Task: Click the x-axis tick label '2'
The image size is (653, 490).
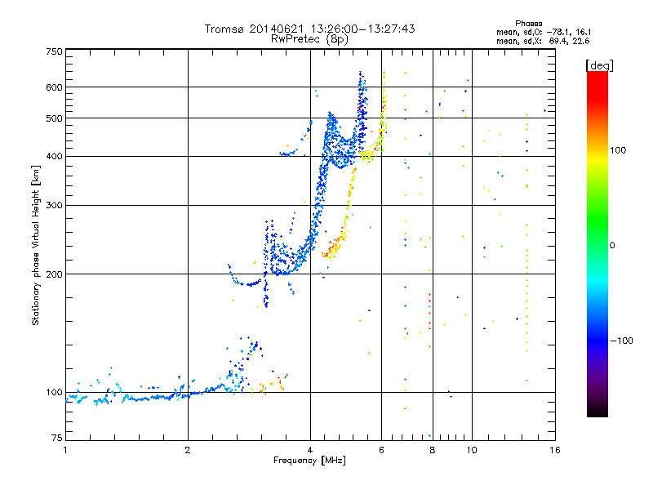Action: pyautogui.click(x=188, y=450)
